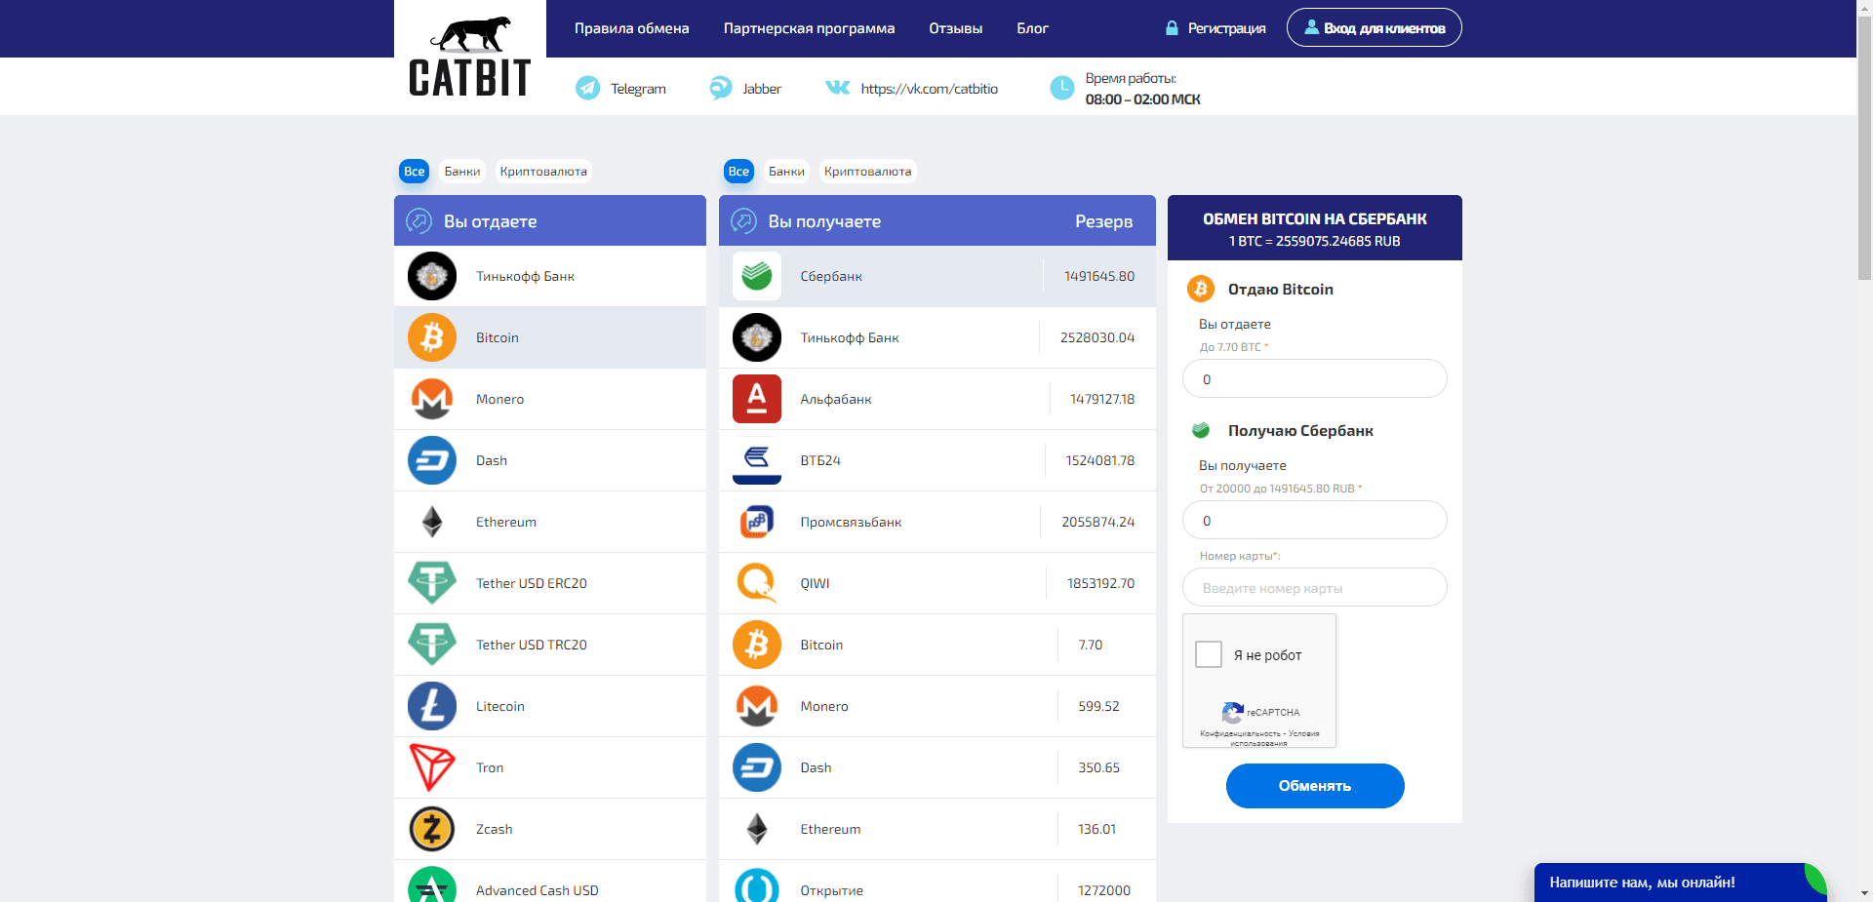Open 'Вход для клиентов' login
Screen dimensions: 1873x902
pyautogui.click(x=1374, y=27)
